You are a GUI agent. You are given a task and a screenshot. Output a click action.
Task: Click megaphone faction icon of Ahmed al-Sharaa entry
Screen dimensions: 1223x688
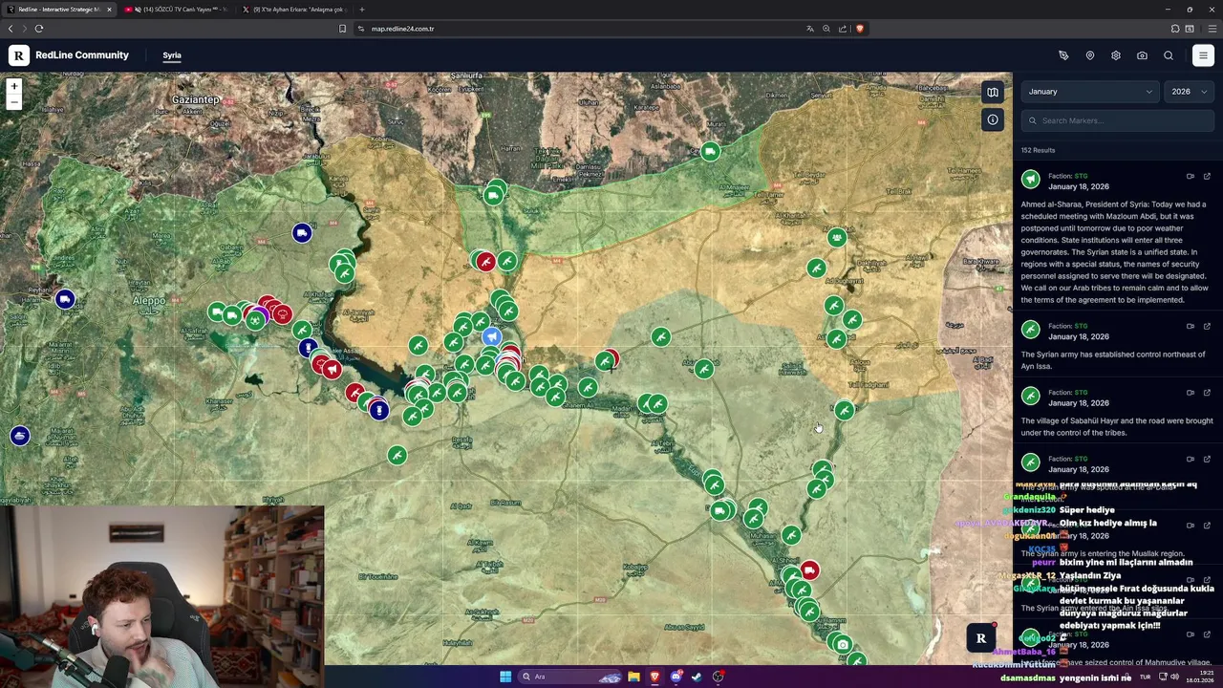tap(1030, 180)
